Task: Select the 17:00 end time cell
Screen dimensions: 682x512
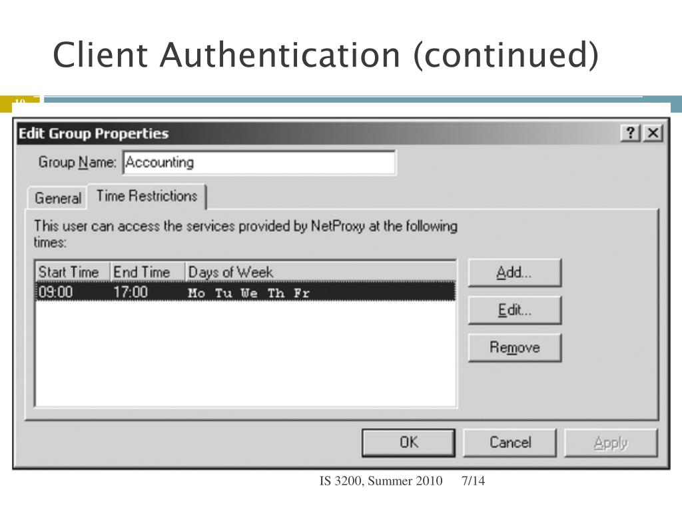Action: (131, 292)
